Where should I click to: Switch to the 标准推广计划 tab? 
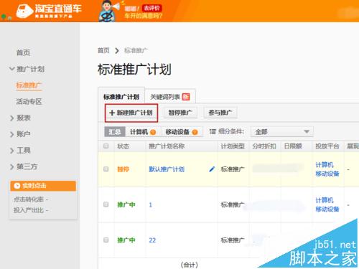point(121,97)
